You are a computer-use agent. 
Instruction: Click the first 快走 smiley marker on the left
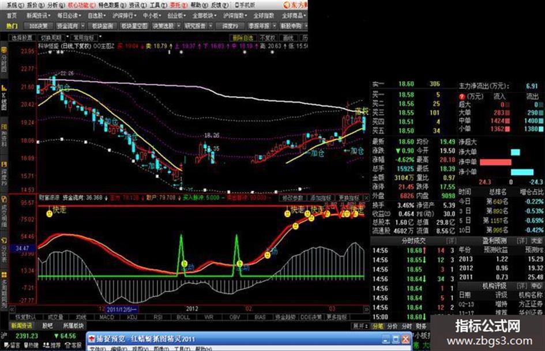click(50, 213)
